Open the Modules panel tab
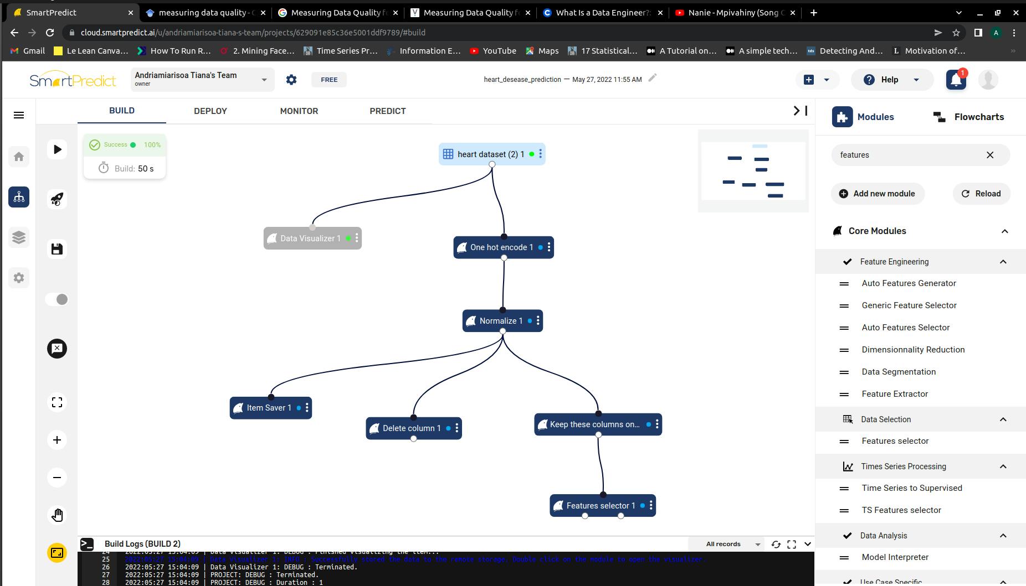The image size is (1026, 586). (x=863, y=117)
